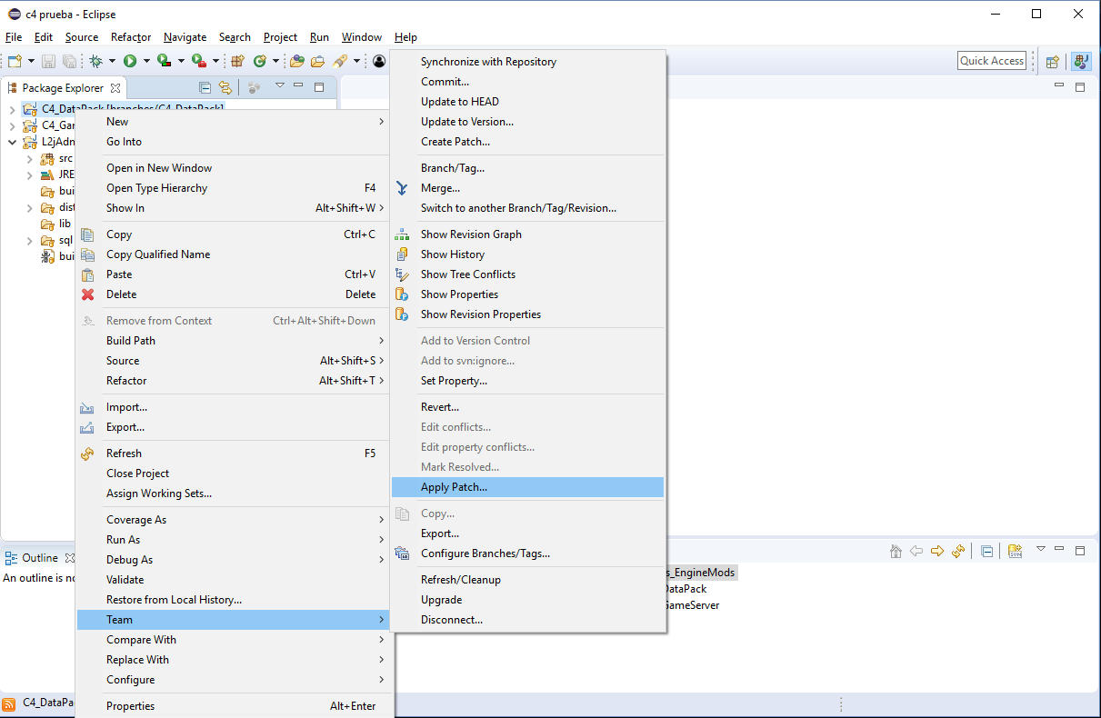Collapse all in the bottom repositories view

(x=987, y=551)
